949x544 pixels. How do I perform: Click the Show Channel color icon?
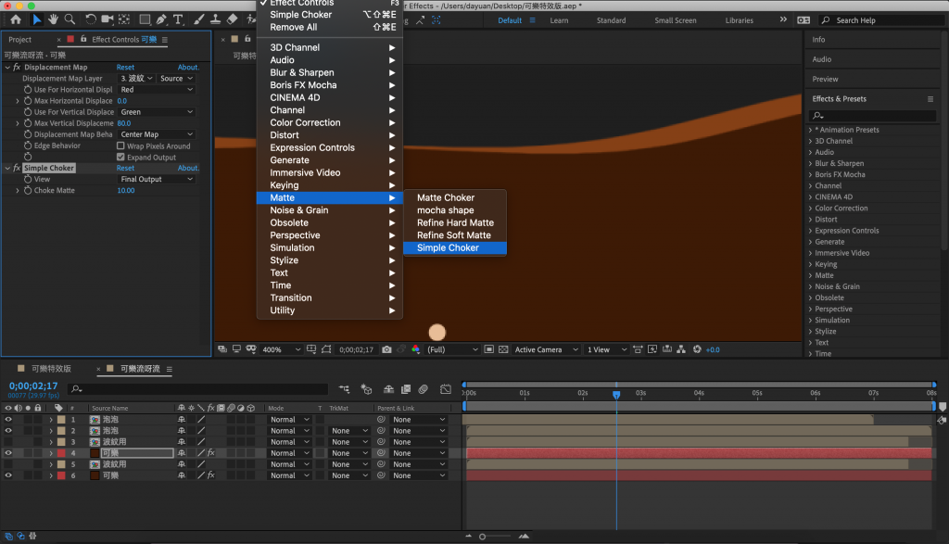tap(416, 349)
